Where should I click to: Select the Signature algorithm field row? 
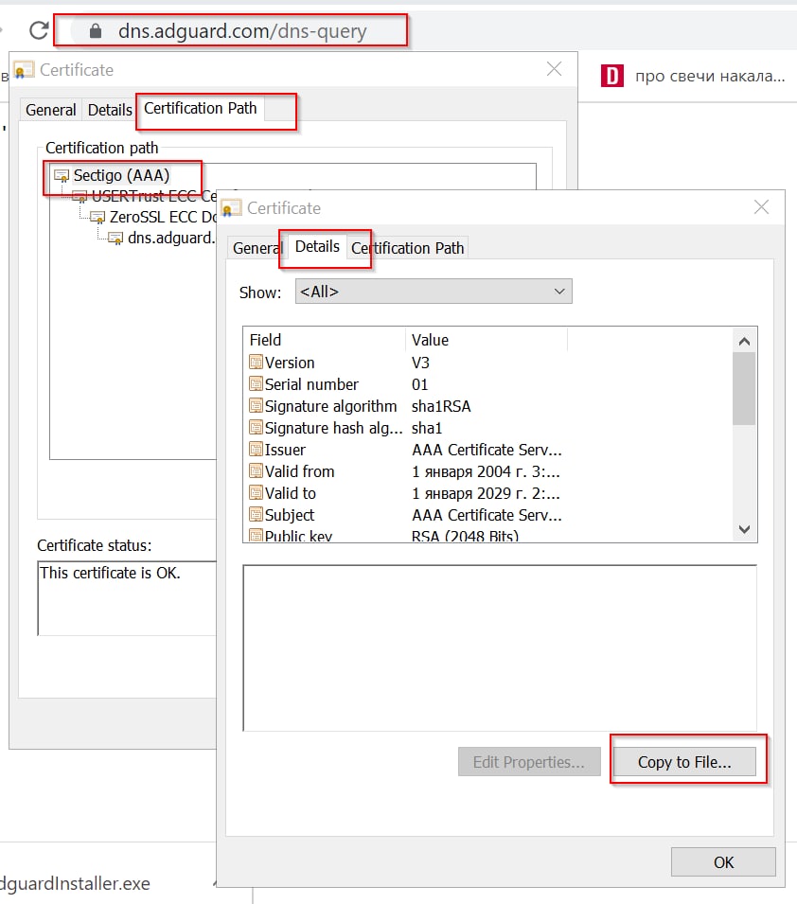point(487,406)
